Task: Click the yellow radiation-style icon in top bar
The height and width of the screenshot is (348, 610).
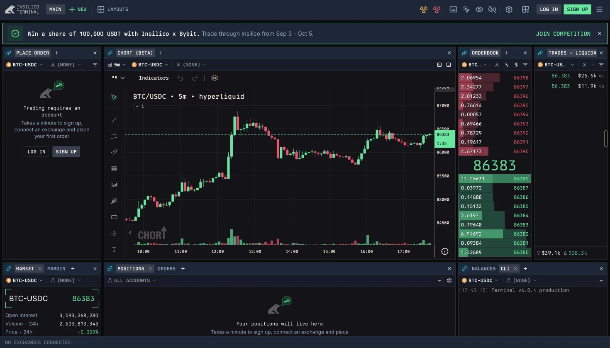Action: tap(424, 10)
